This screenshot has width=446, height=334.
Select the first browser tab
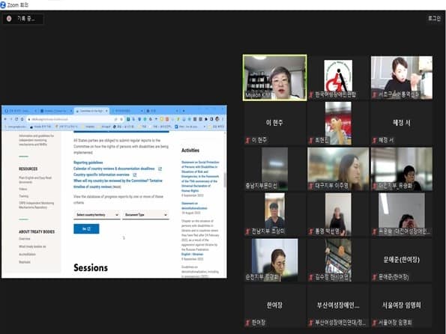[x=20, y=111]
